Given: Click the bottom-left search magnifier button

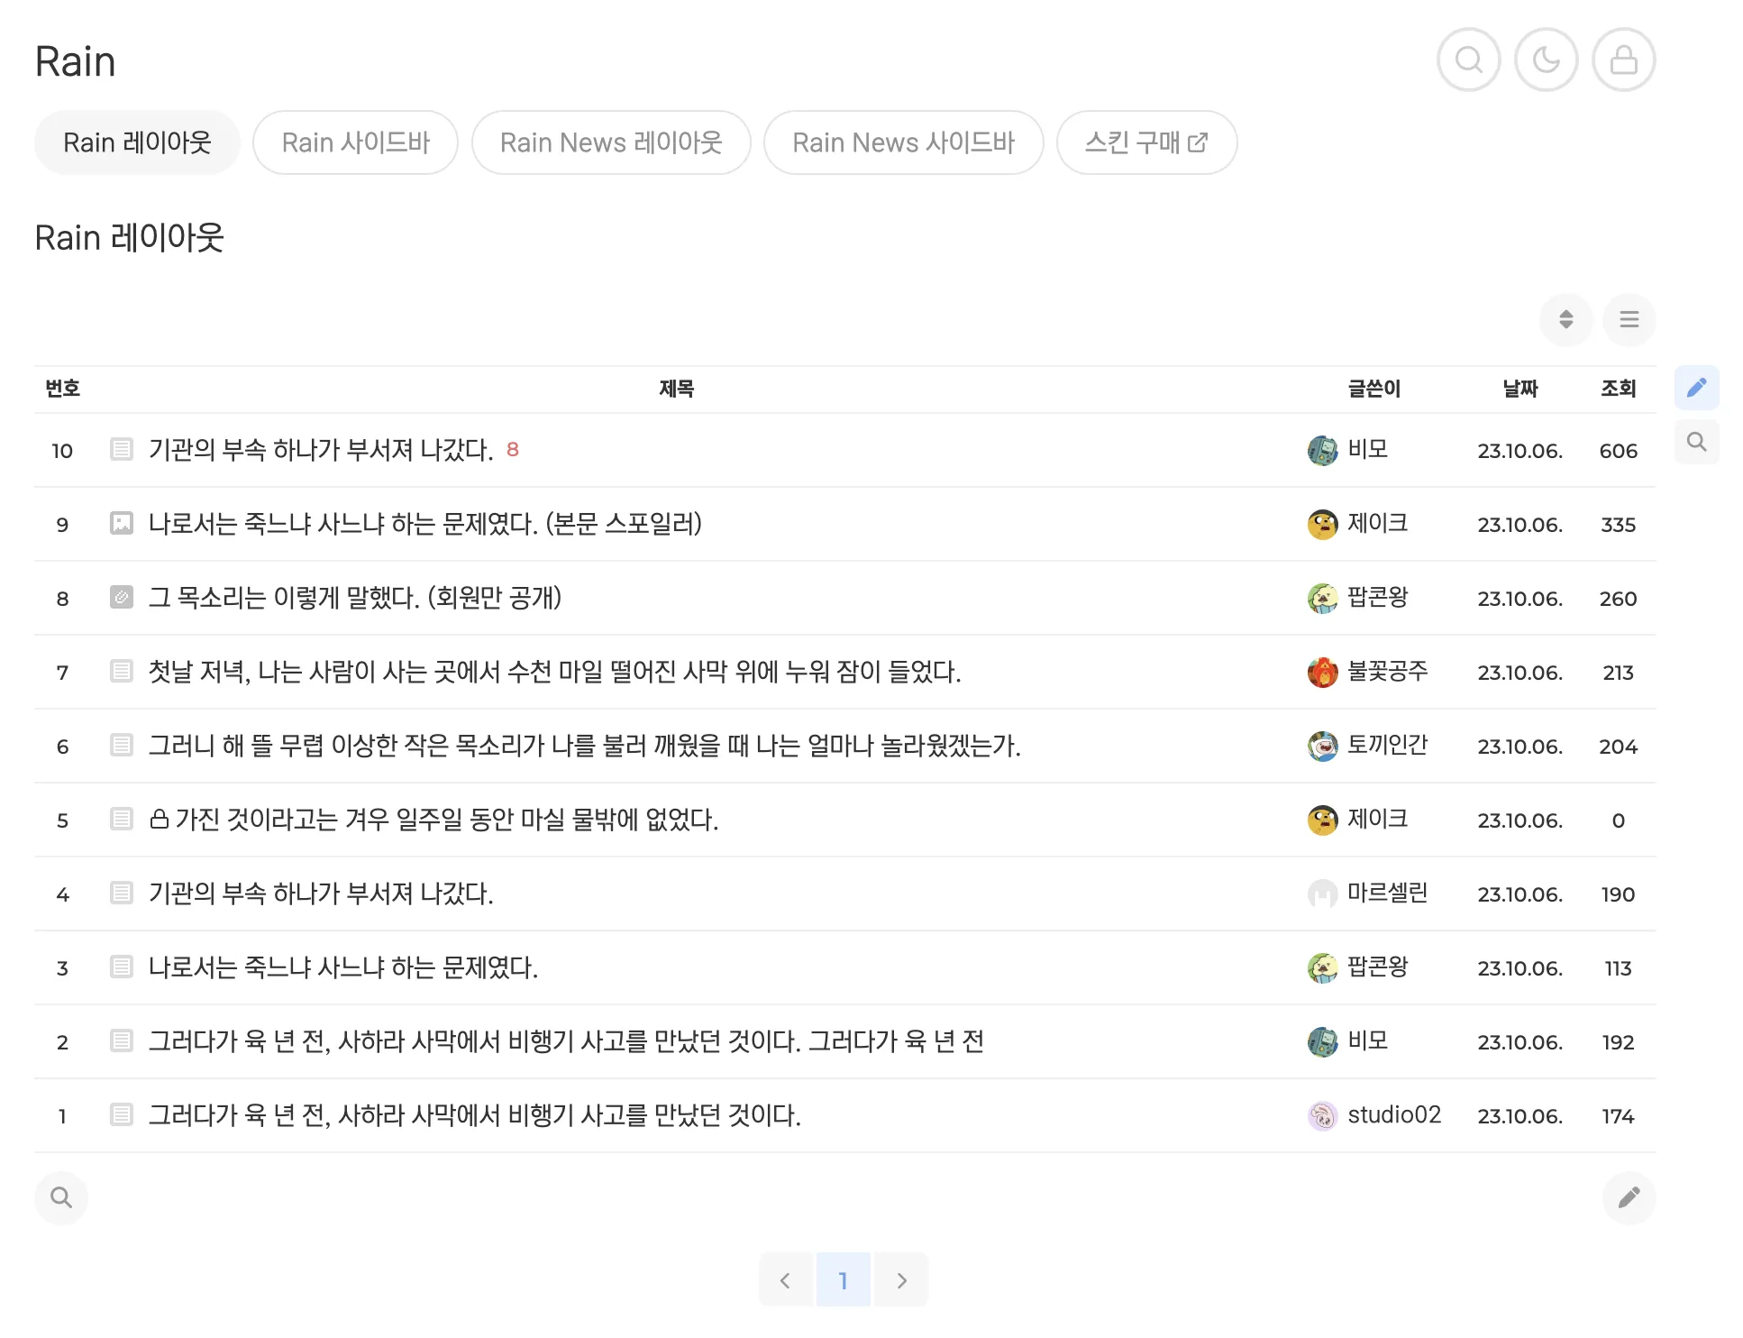Looking at the screenshot, I should [x=61, y=1197].
